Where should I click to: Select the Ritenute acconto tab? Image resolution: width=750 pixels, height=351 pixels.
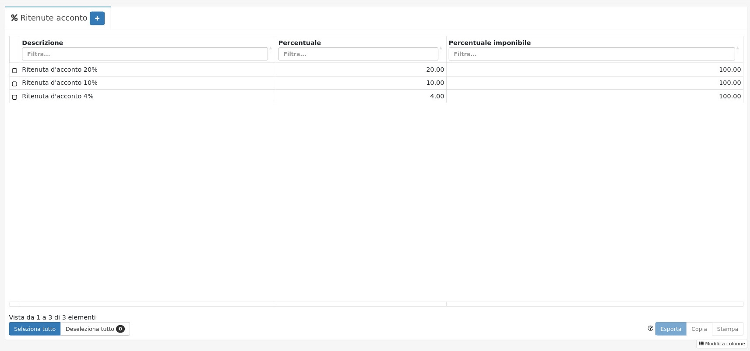click(x=49, y=18)
